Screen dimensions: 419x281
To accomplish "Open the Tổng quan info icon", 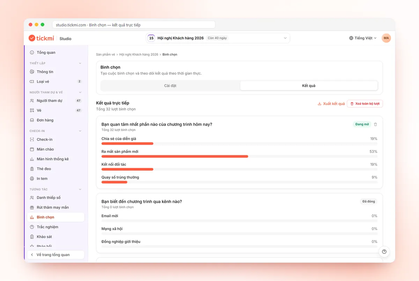I will (x=32, y=52).
